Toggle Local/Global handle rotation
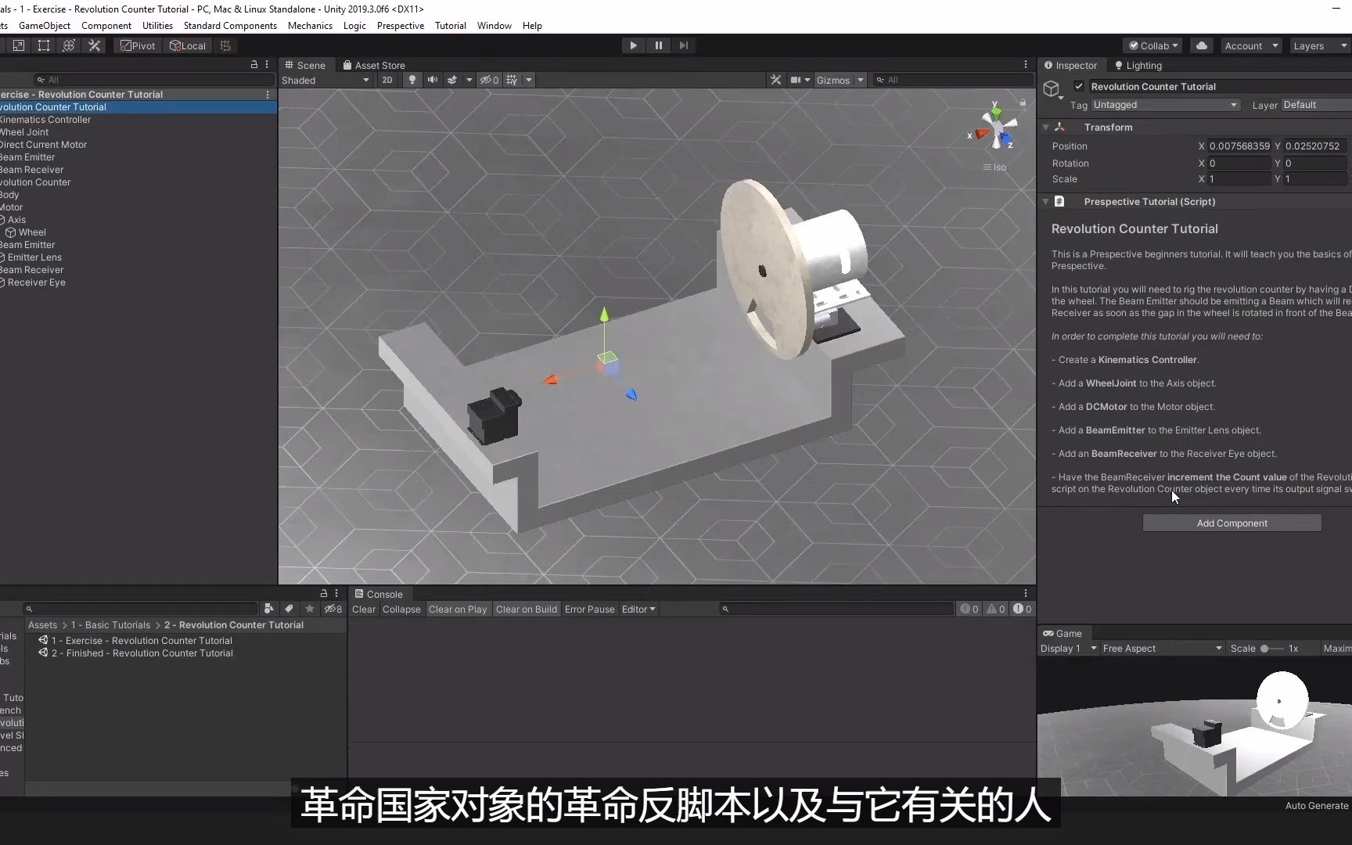 pyautogui.click(x=188, y=45)
